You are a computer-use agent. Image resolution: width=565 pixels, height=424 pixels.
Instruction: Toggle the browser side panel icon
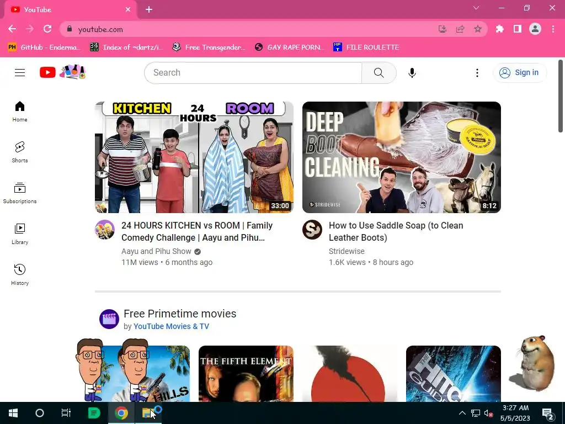[x=518, y=29]
